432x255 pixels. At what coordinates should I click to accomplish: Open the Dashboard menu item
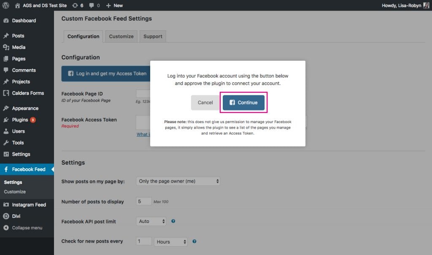point(24,21)
